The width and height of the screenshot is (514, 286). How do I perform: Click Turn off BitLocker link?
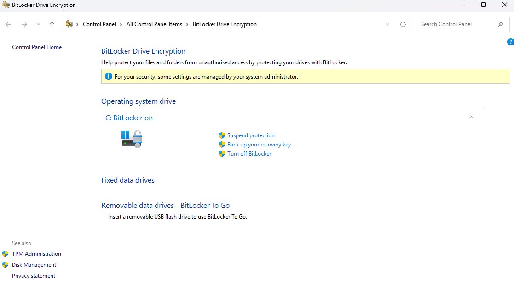coord(249,154)
